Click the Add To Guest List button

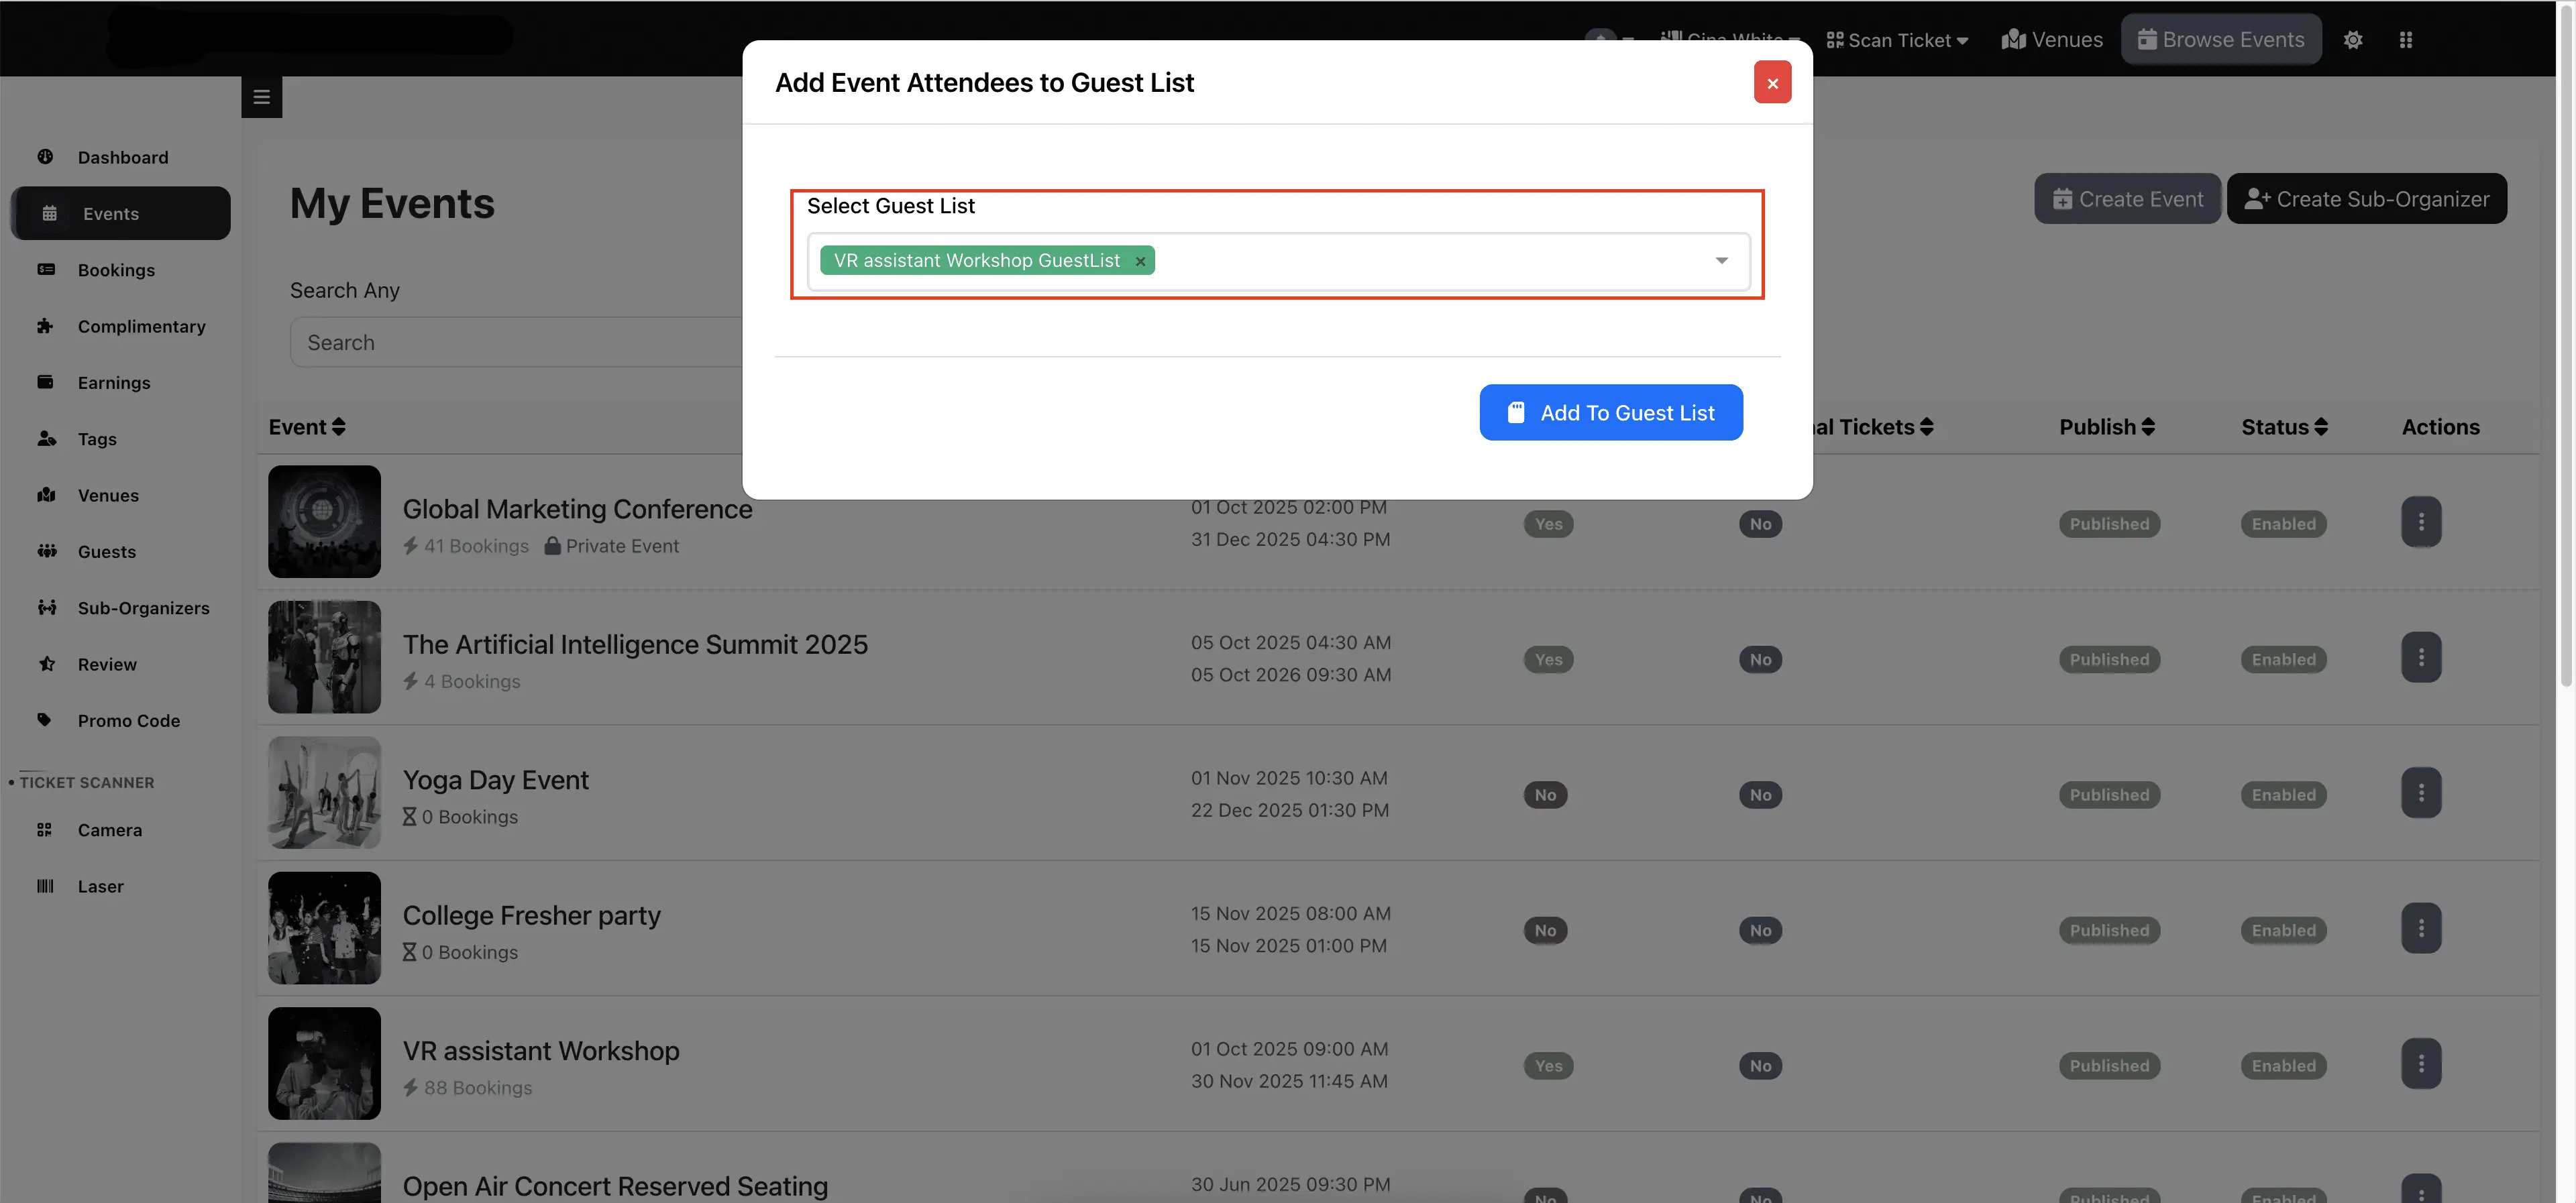pyautogui.click(x=1610, y=412)
